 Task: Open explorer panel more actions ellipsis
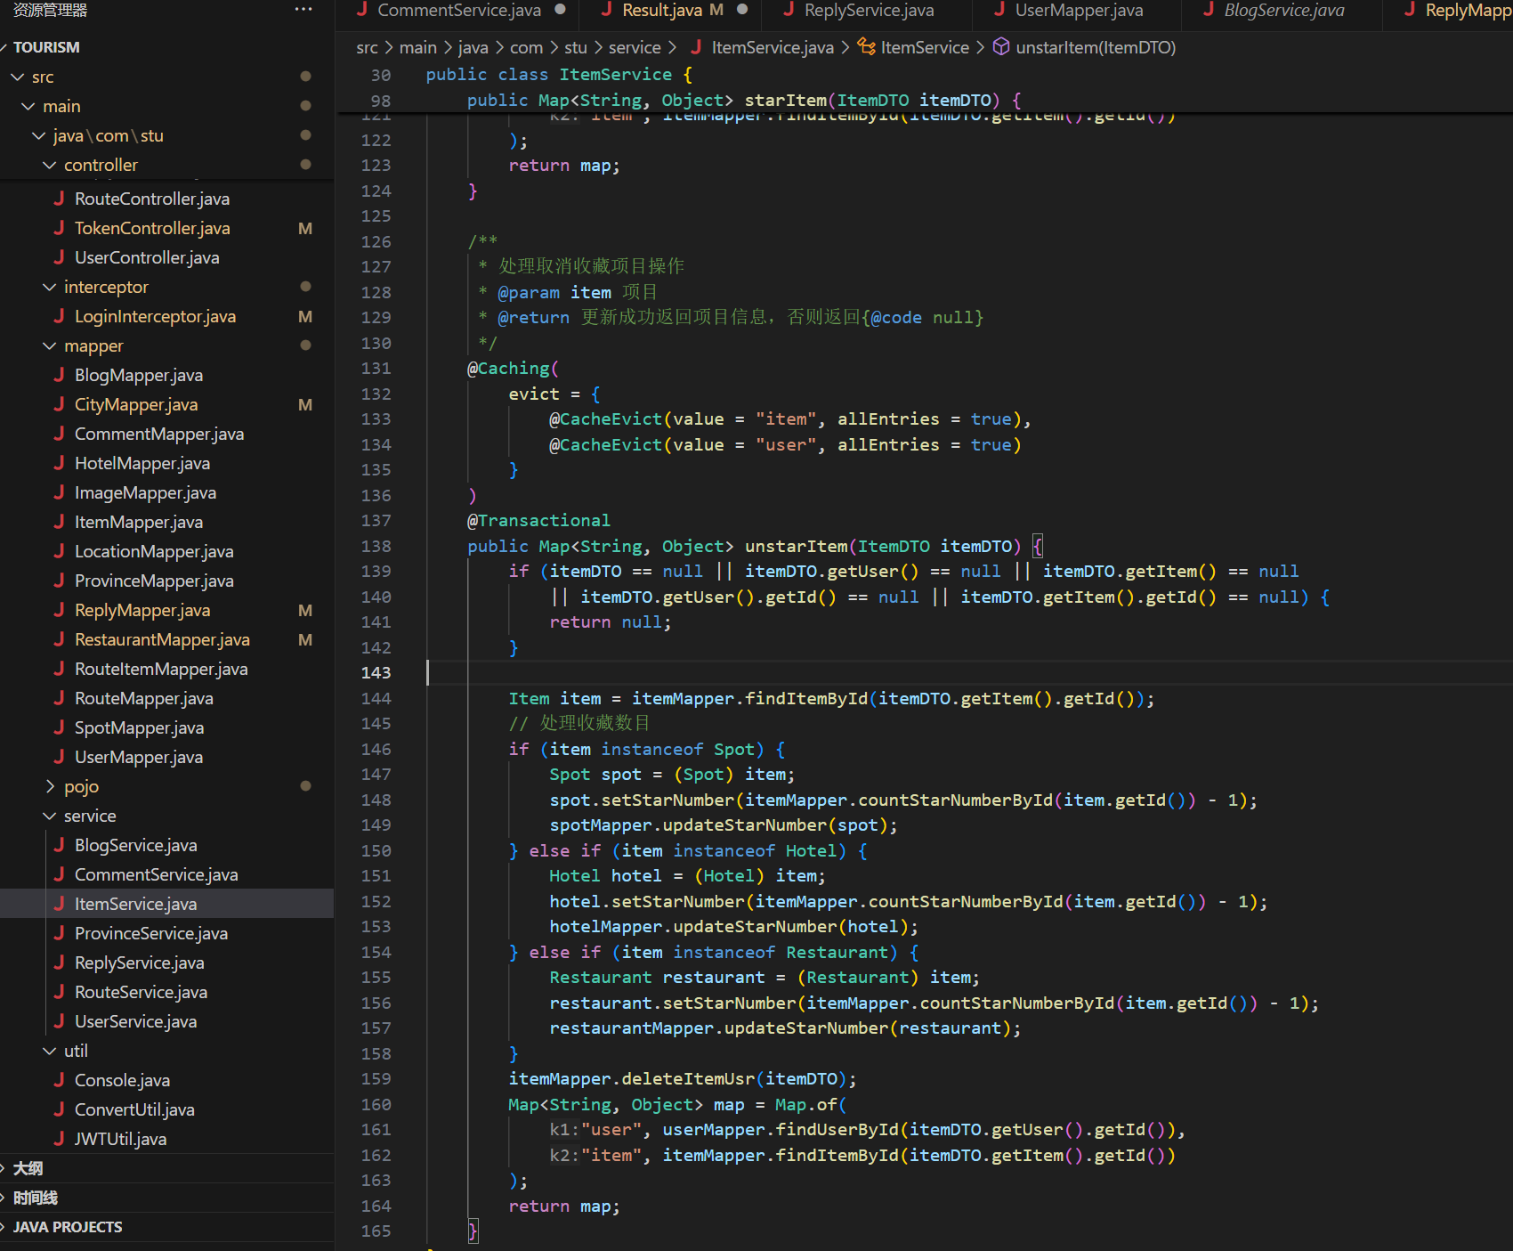click(x=303, y=10)
